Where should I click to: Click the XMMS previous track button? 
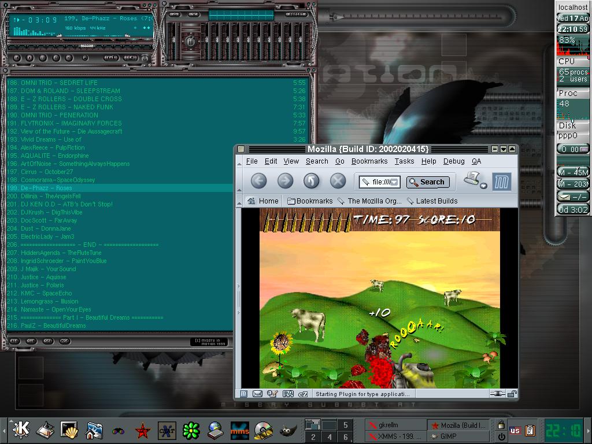(17, 58)
